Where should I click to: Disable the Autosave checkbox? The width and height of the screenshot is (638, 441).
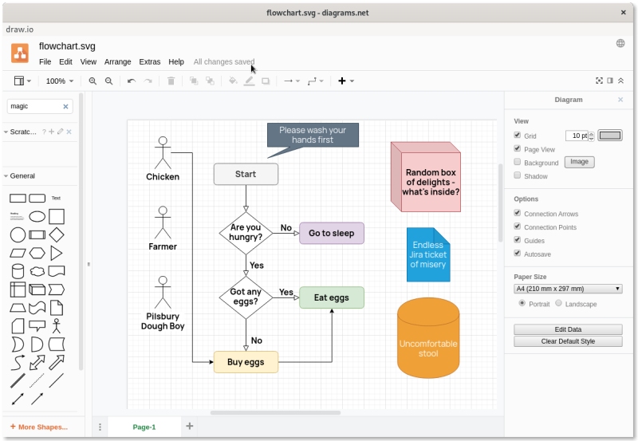pos(517,253)
